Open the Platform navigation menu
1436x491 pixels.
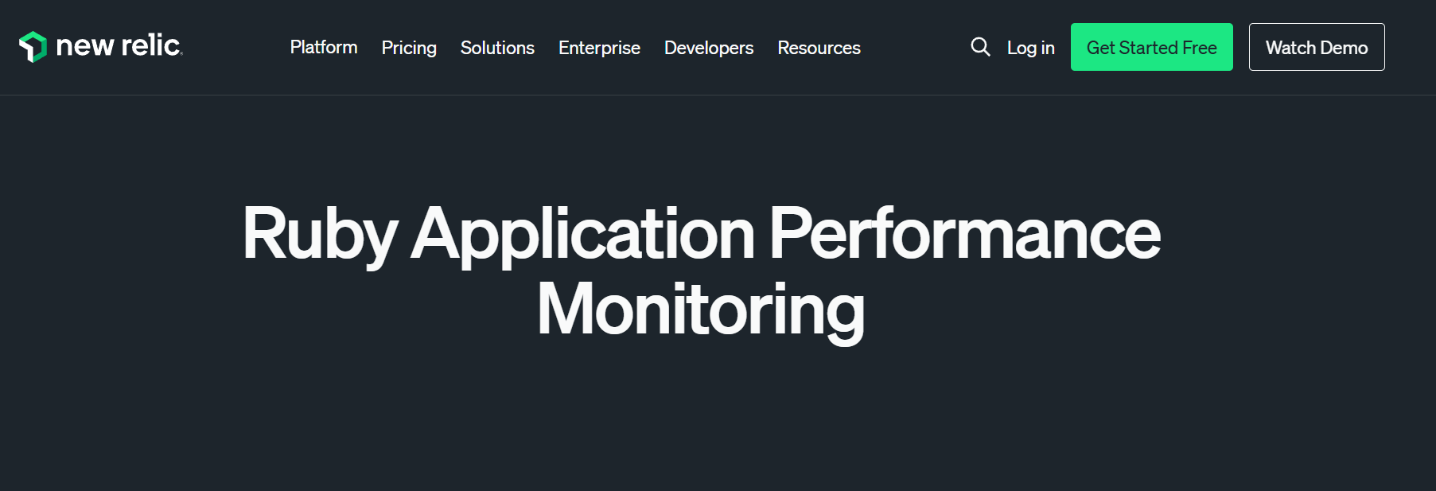coord(324,48)
